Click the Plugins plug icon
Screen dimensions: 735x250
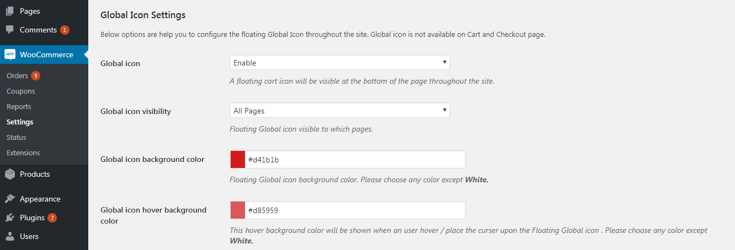click(10, 218)
